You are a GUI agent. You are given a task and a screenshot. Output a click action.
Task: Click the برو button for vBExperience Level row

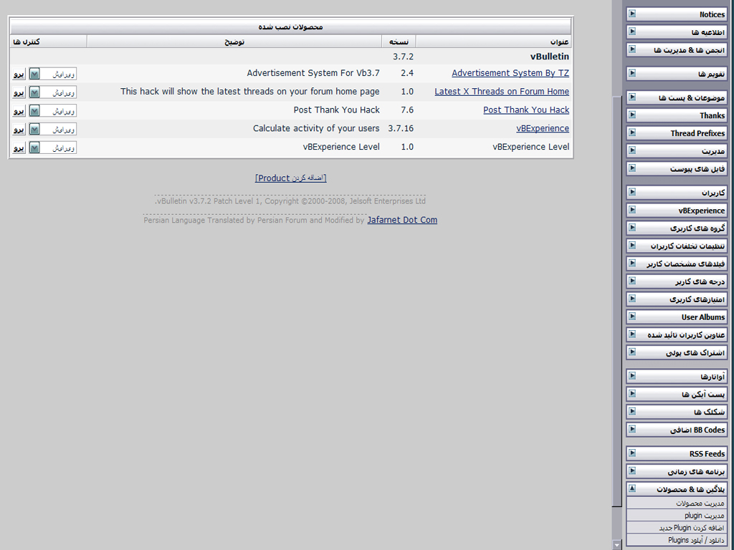19,148
